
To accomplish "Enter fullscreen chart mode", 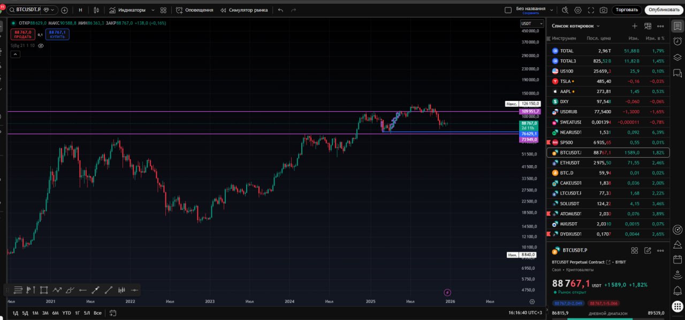I will pyautogui.click(x=591, y=10).
